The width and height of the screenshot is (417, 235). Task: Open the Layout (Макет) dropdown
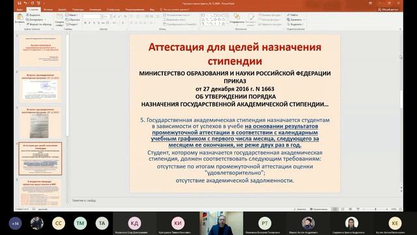72,15
